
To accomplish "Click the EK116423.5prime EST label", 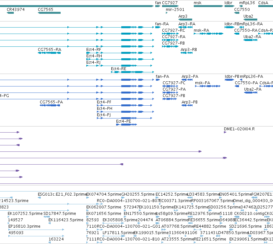I will [x=66, y=220].
